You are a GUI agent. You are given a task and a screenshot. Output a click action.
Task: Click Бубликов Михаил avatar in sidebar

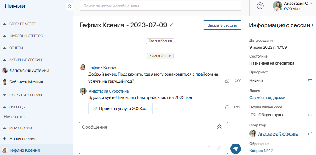pos(5,82)
